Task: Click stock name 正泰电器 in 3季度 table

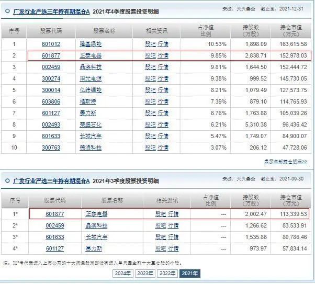Action: pyautogui.click(x=96, y=214)
